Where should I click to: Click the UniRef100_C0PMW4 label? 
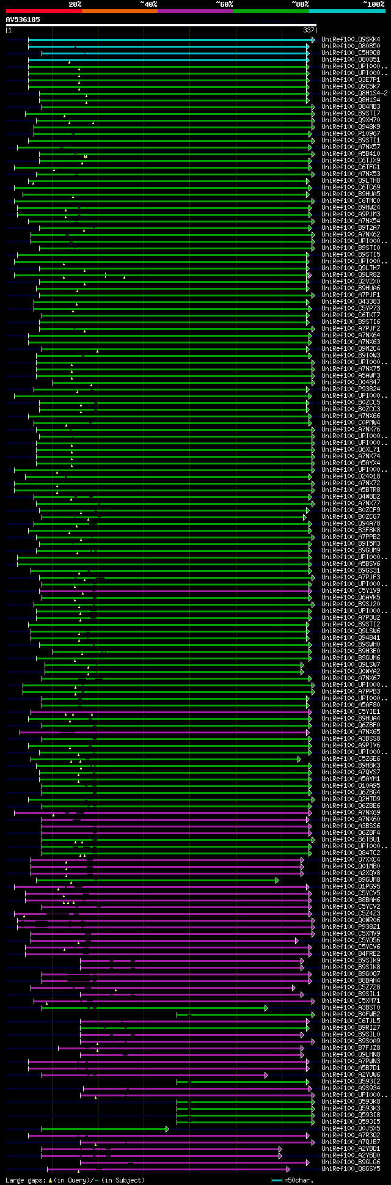[x=351, y=423]
